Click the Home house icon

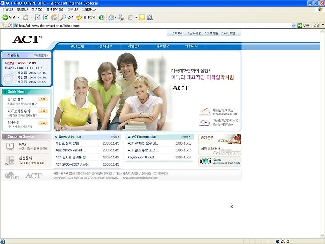(54, 18)
